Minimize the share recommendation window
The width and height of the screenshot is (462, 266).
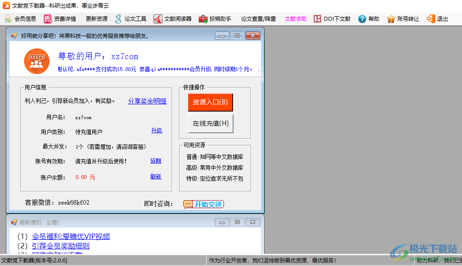[x=222, y=36]
